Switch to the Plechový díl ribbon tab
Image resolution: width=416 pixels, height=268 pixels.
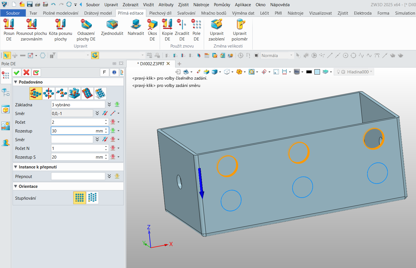point(160,13)
